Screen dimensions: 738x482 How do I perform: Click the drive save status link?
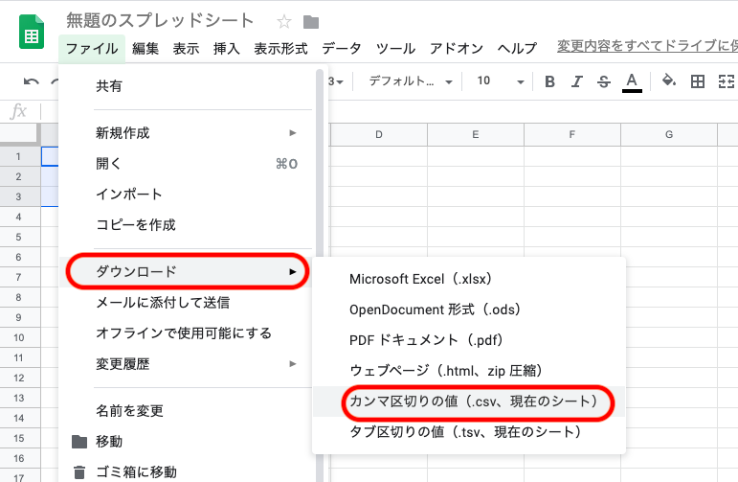pyautogui.click(x=647, y=46)
